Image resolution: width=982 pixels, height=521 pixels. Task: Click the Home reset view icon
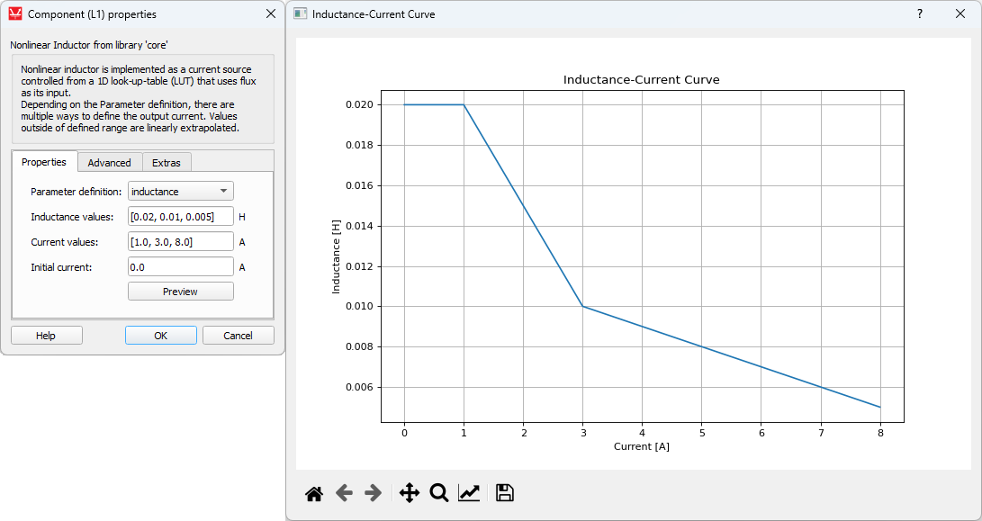[x=314, y=493]
